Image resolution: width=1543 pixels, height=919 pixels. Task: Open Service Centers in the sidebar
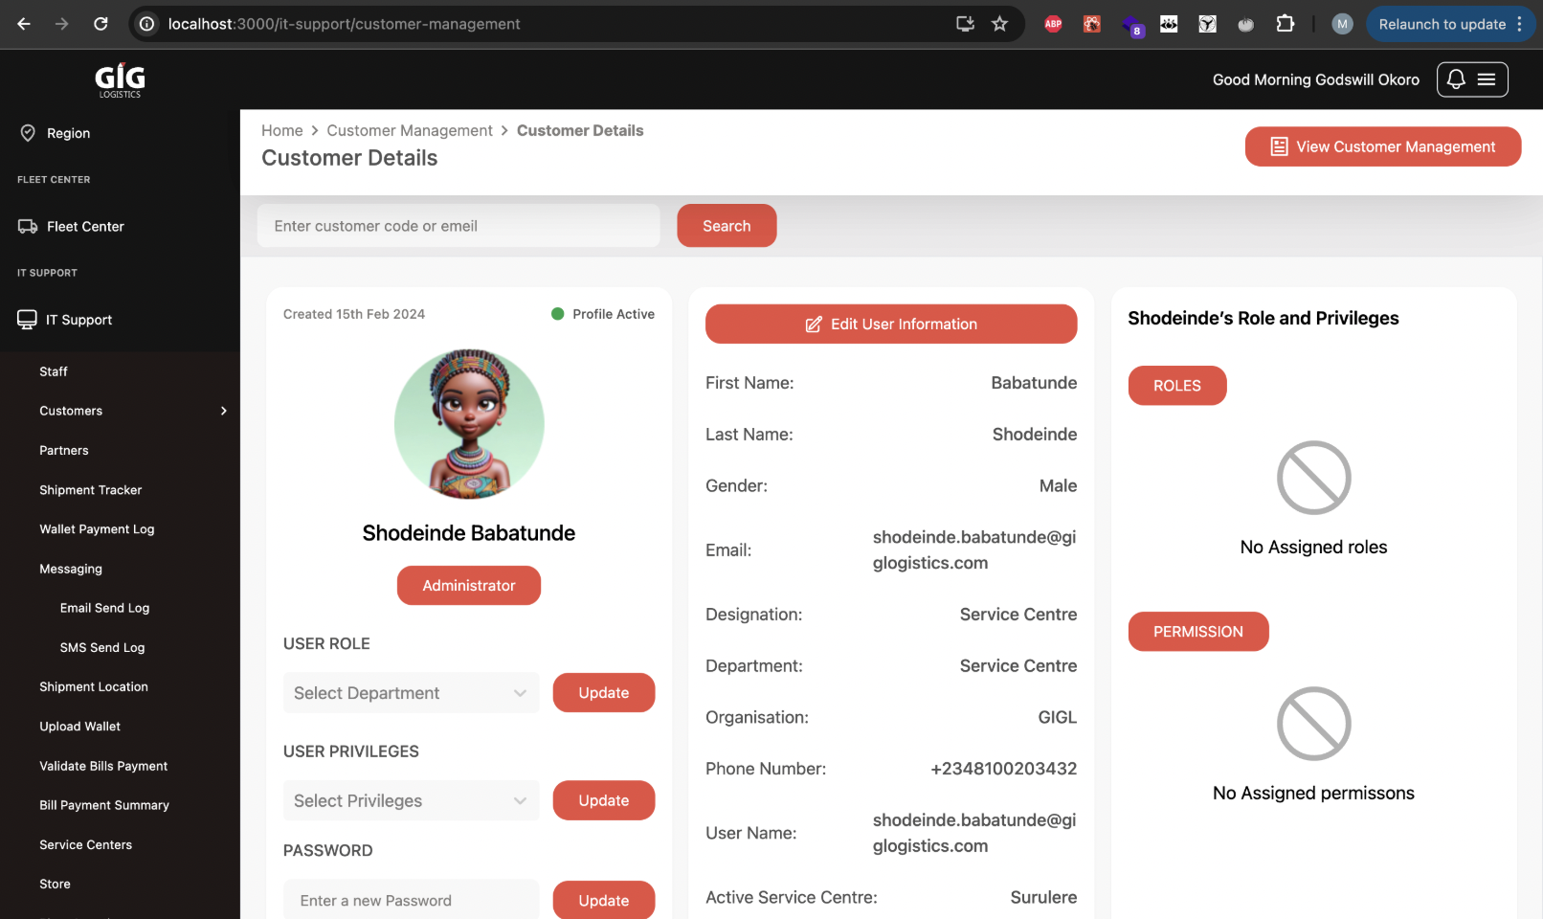pyautogui.click(x=86, y=845)
